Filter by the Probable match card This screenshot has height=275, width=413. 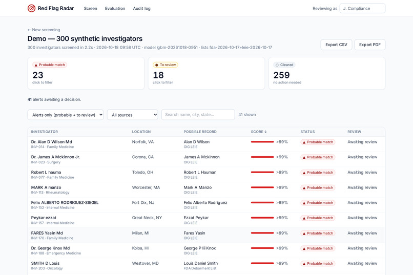tap(86, 73)
